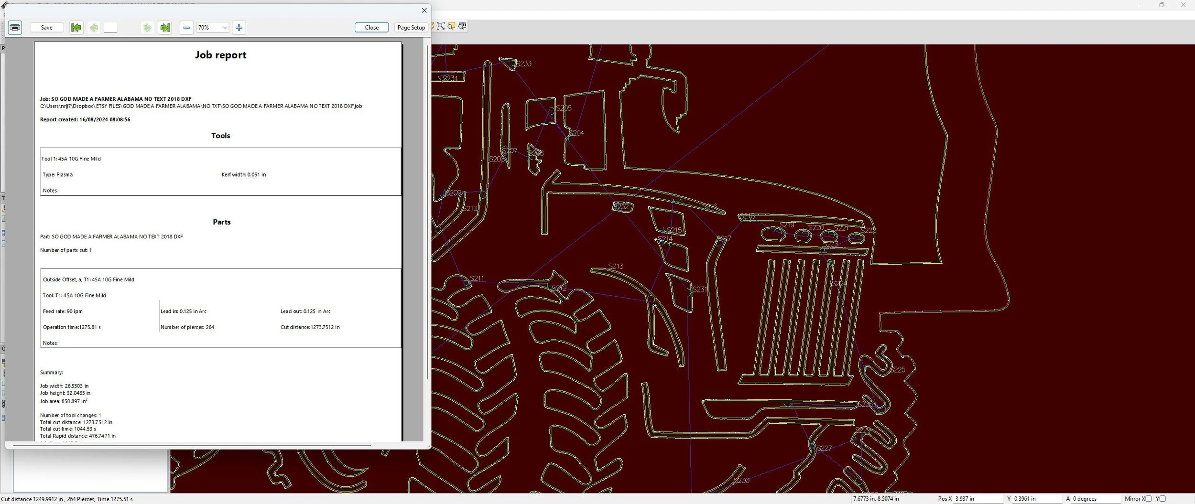1195x504 pixels.
Task: Go to first page of the report
Action: [76, 27]
